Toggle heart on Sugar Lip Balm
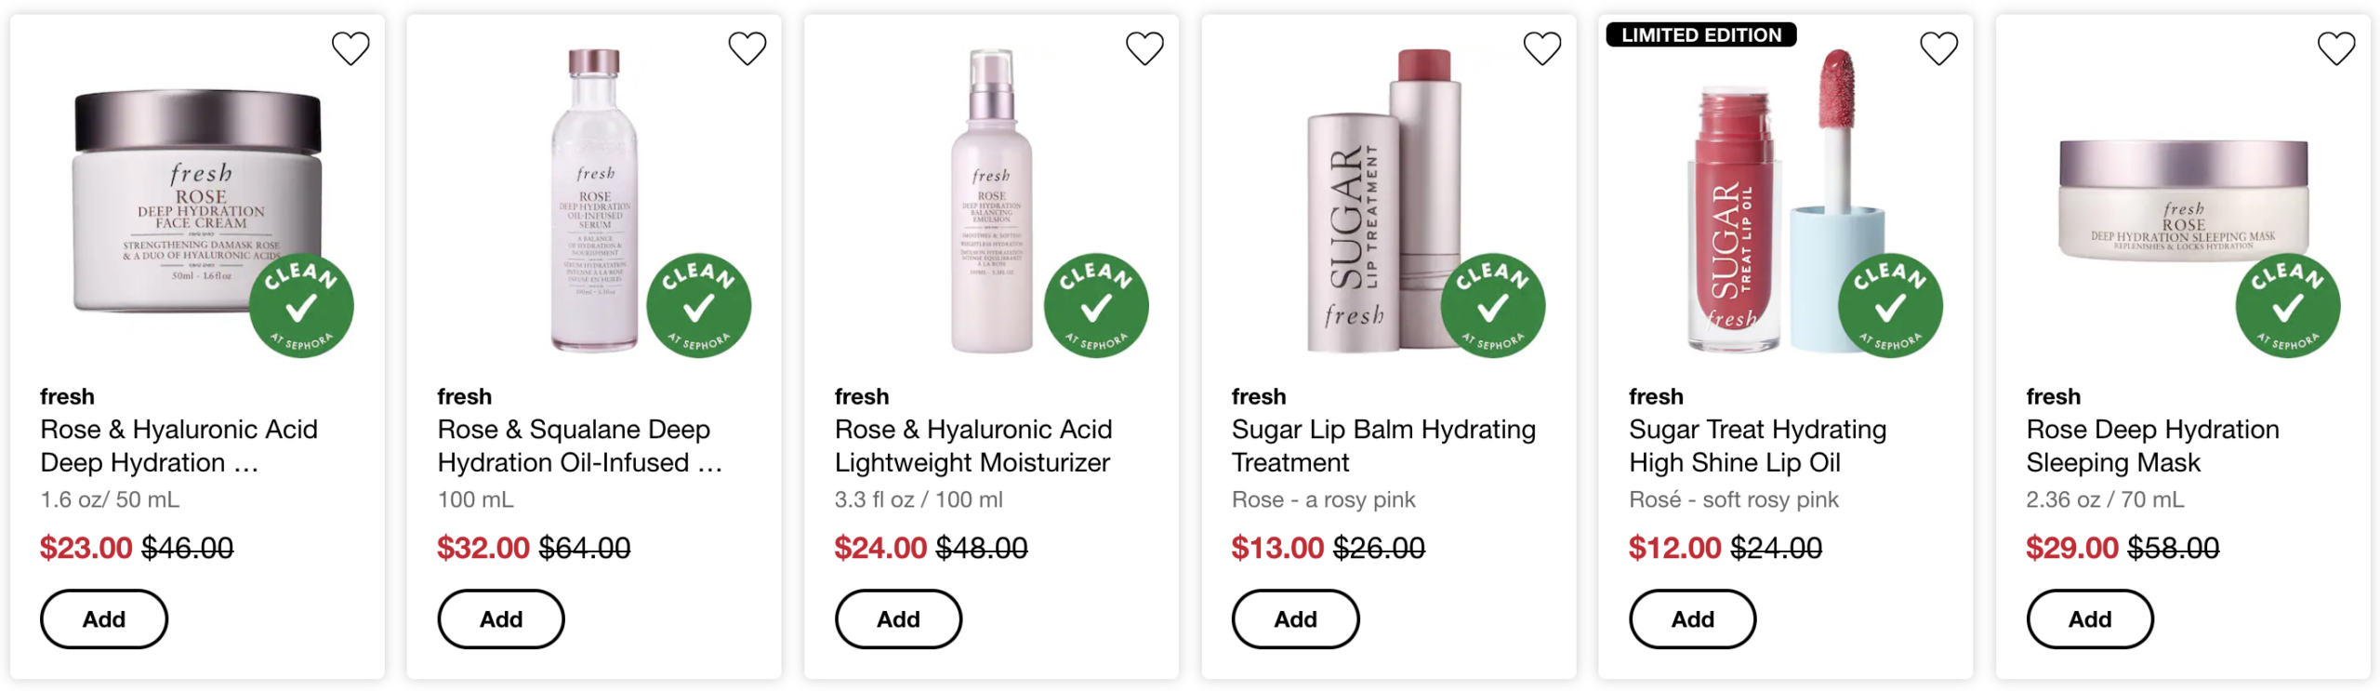The height and width of the screenshot is (691, 2380). tap(1541, 48)
